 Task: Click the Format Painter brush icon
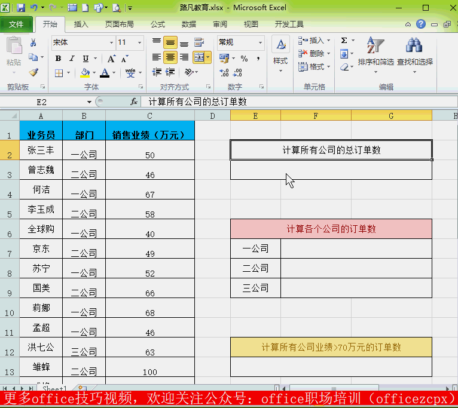point(33,72)
